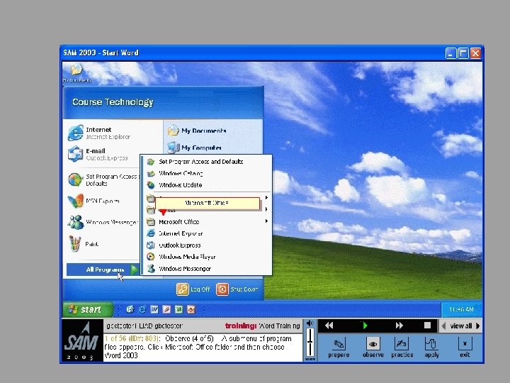Click the SAM 2003 logo
Image resolution: width=510 pixels, height=383 pixels.
click(82, 340)
